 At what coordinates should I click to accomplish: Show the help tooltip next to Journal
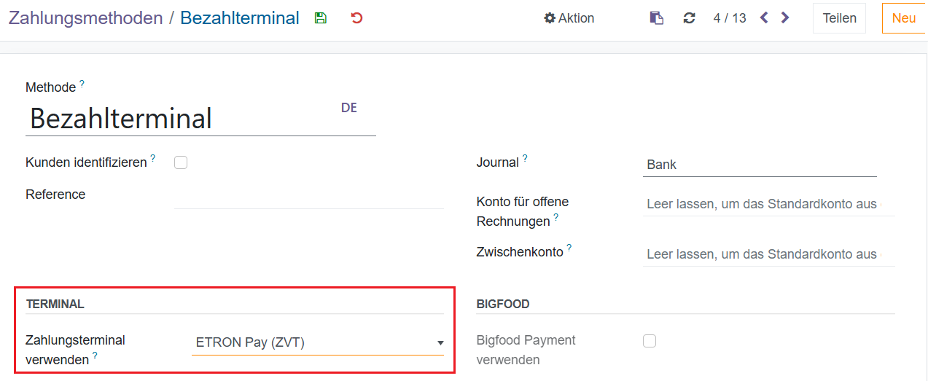coord(525,158)
